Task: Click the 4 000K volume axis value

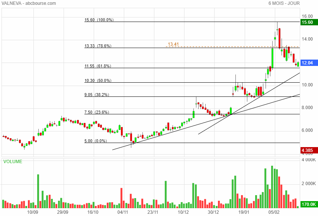Action: point(308,160)
